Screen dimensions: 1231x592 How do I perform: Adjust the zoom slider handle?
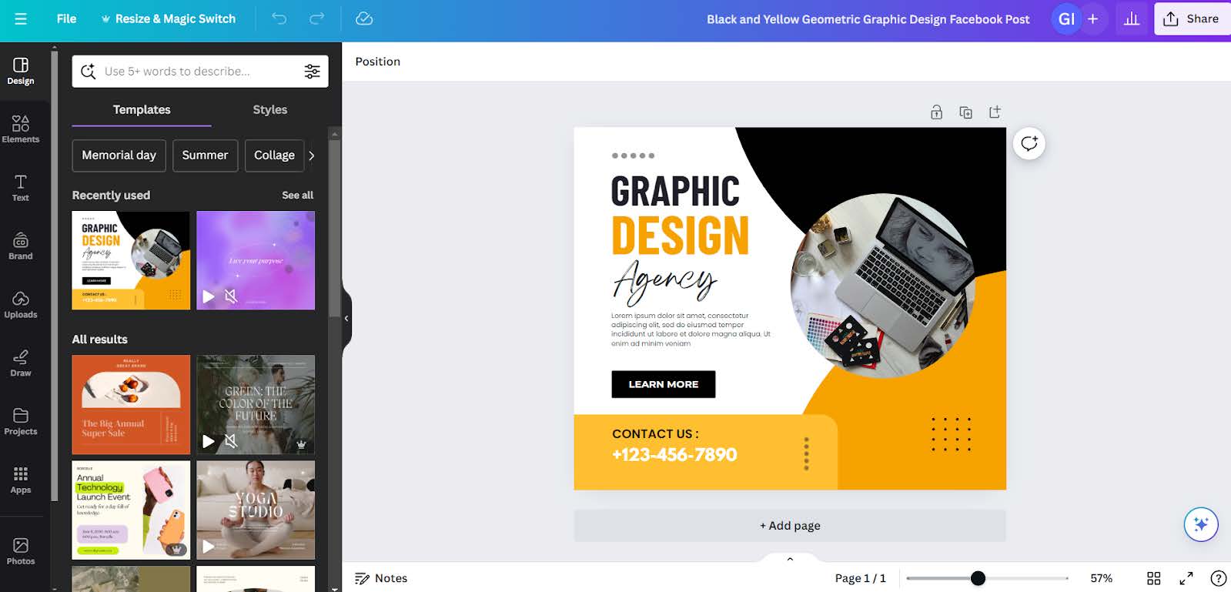pos(978,578)
